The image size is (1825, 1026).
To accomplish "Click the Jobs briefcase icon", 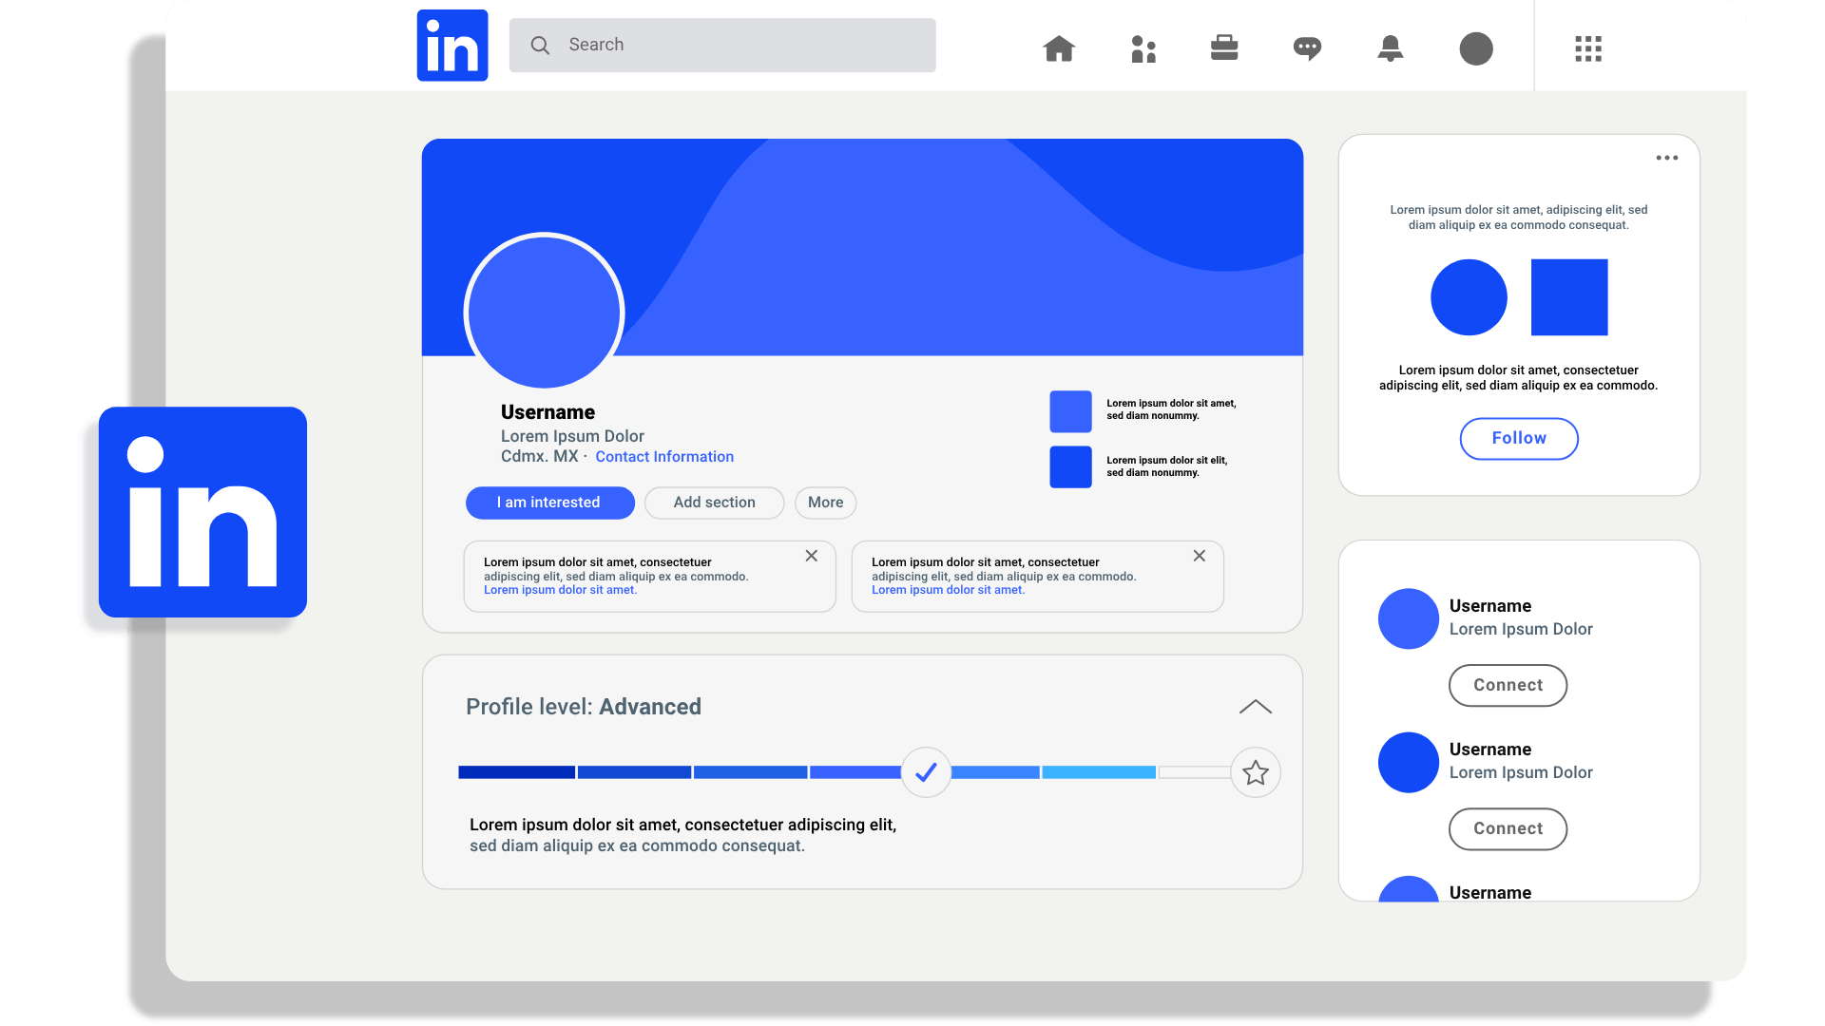I will pos(1224,48).
